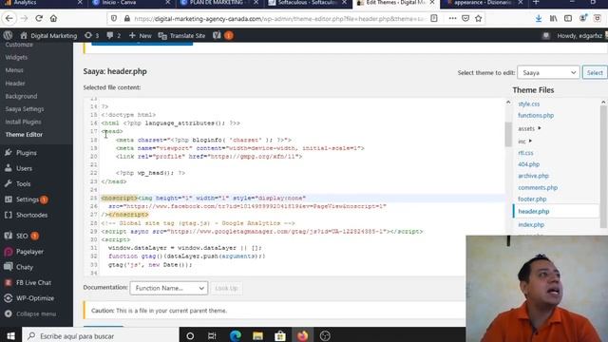Open 404.php theme file
608x342 pixels.
tap(528, 164)
